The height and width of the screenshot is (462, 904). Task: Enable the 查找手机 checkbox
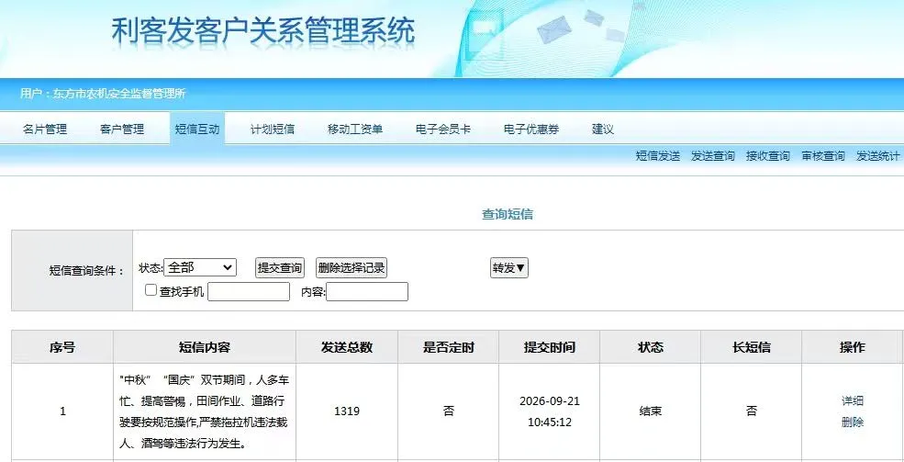[151, 290]
